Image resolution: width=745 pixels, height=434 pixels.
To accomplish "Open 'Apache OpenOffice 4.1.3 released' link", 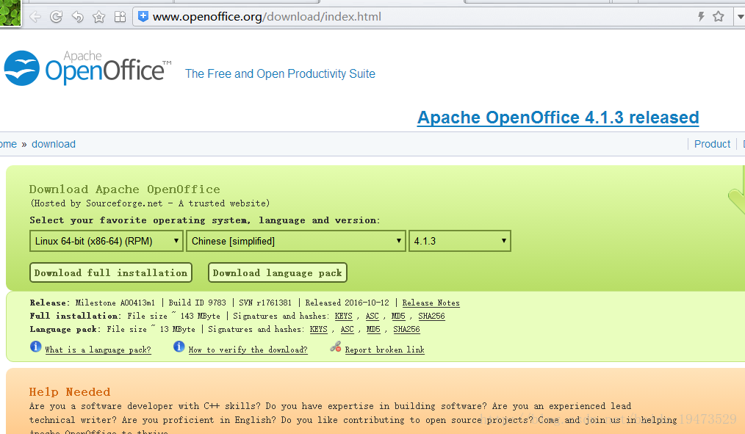I will 558,117.
